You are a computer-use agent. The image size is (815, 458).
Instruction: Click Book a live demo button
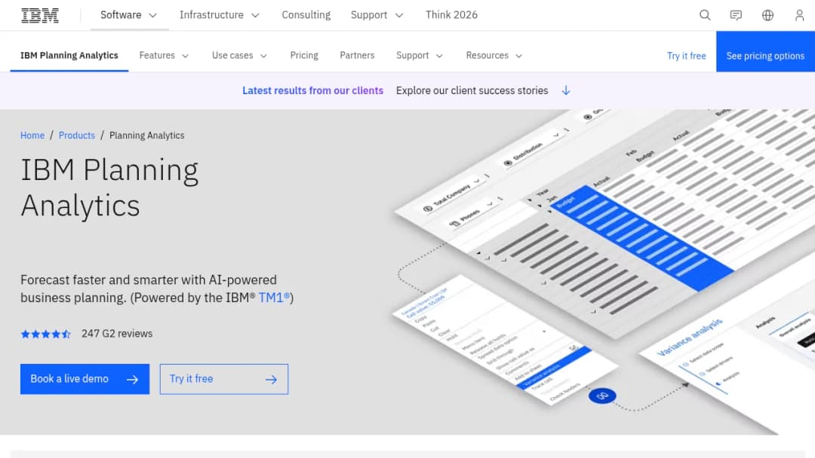[85, 379]
